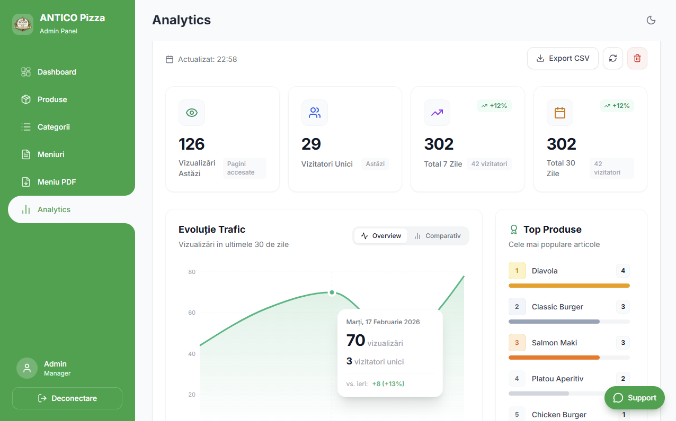Open Dashboard from the sidebar
Screen dimensions: 676x421
coord(57,72)
